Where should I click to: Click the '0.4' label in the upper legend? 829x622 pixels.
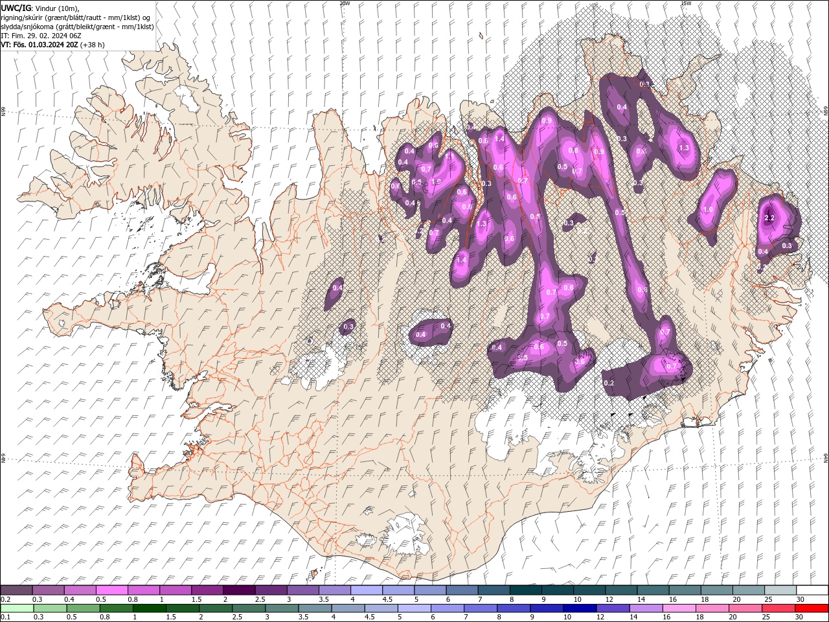coord(69,599)
